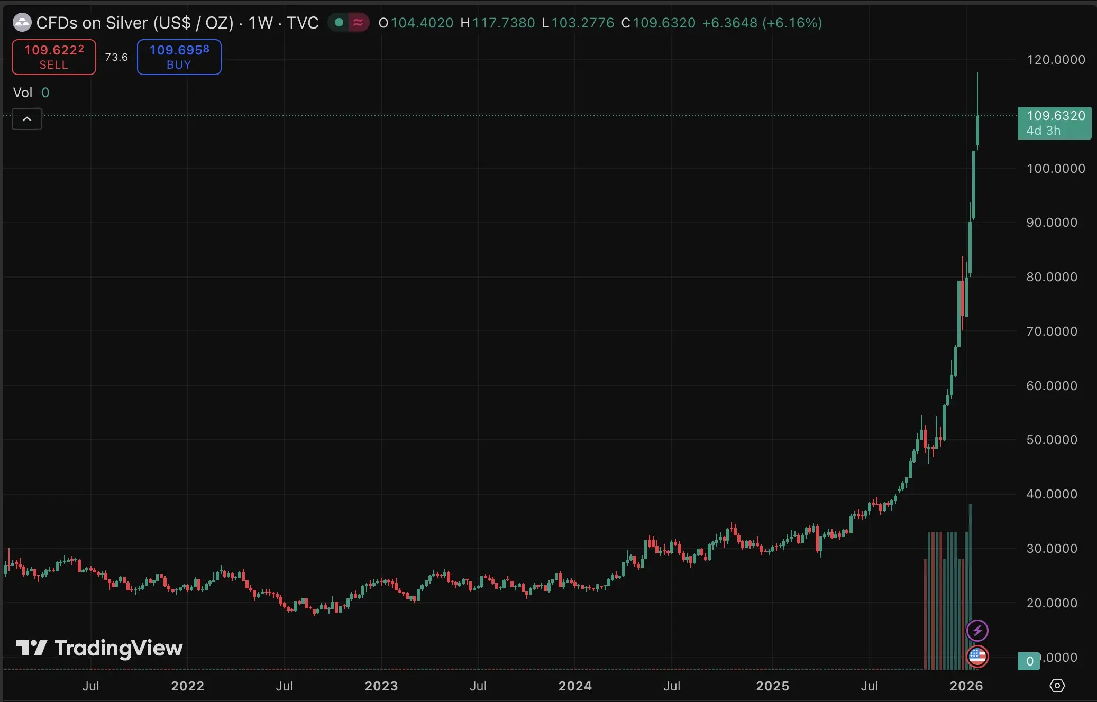Click the TradingView logo

click(99, 648)
